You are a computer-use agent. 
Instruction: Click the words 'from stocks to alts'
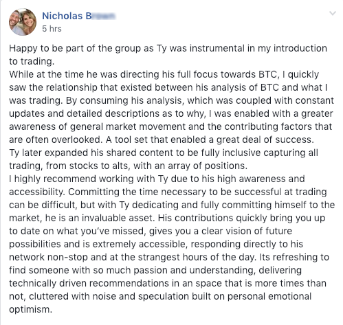coord(87,166)
